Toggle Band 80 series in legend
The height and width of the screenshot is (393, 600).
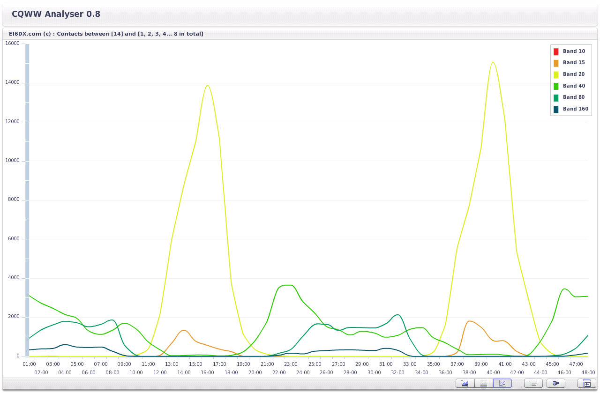(573, 97)
